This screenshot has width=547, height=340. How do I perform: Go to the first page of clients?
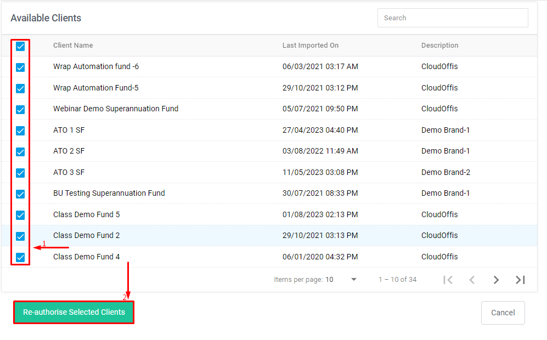[x=448, y=280]
